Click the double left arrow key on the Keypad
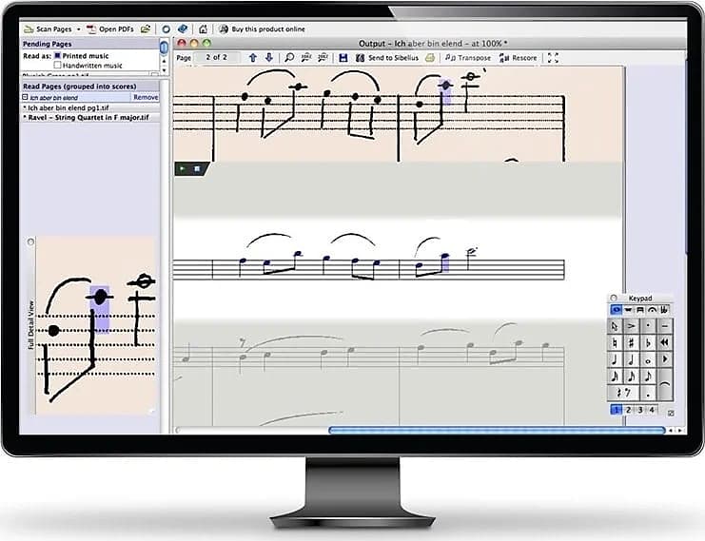The height and width of the screenshot is (541, 705). click(665, 342)
